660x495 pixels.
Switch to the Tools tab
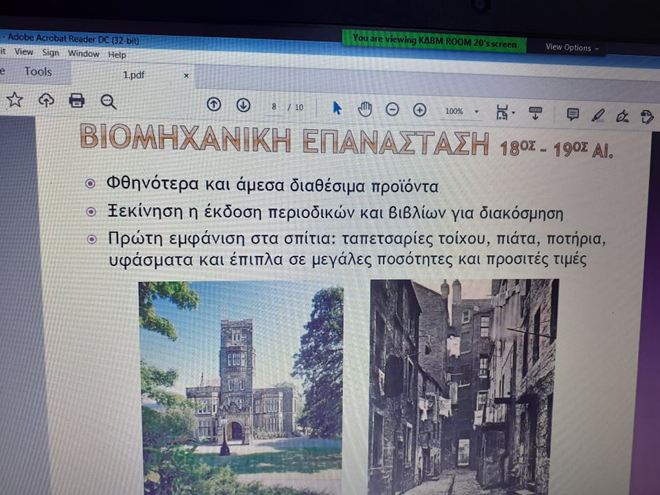(38, 71)
